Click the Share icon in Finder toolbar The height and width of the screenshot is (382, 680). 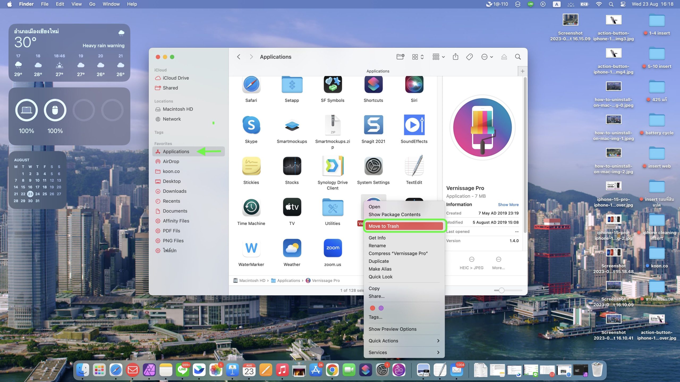456,57
